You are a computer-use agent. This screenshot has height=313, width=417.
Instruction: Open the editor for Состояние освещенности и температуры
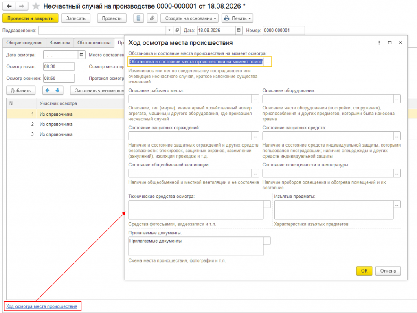pos(397,173)
